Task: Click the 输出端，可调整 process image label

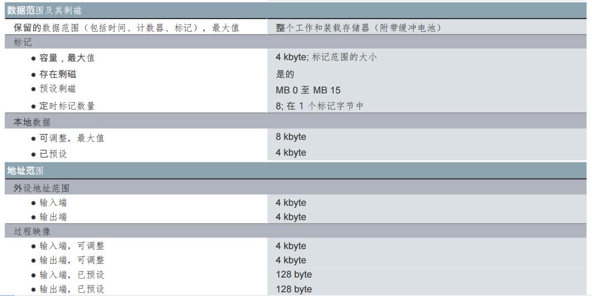Action: [72, 260]
